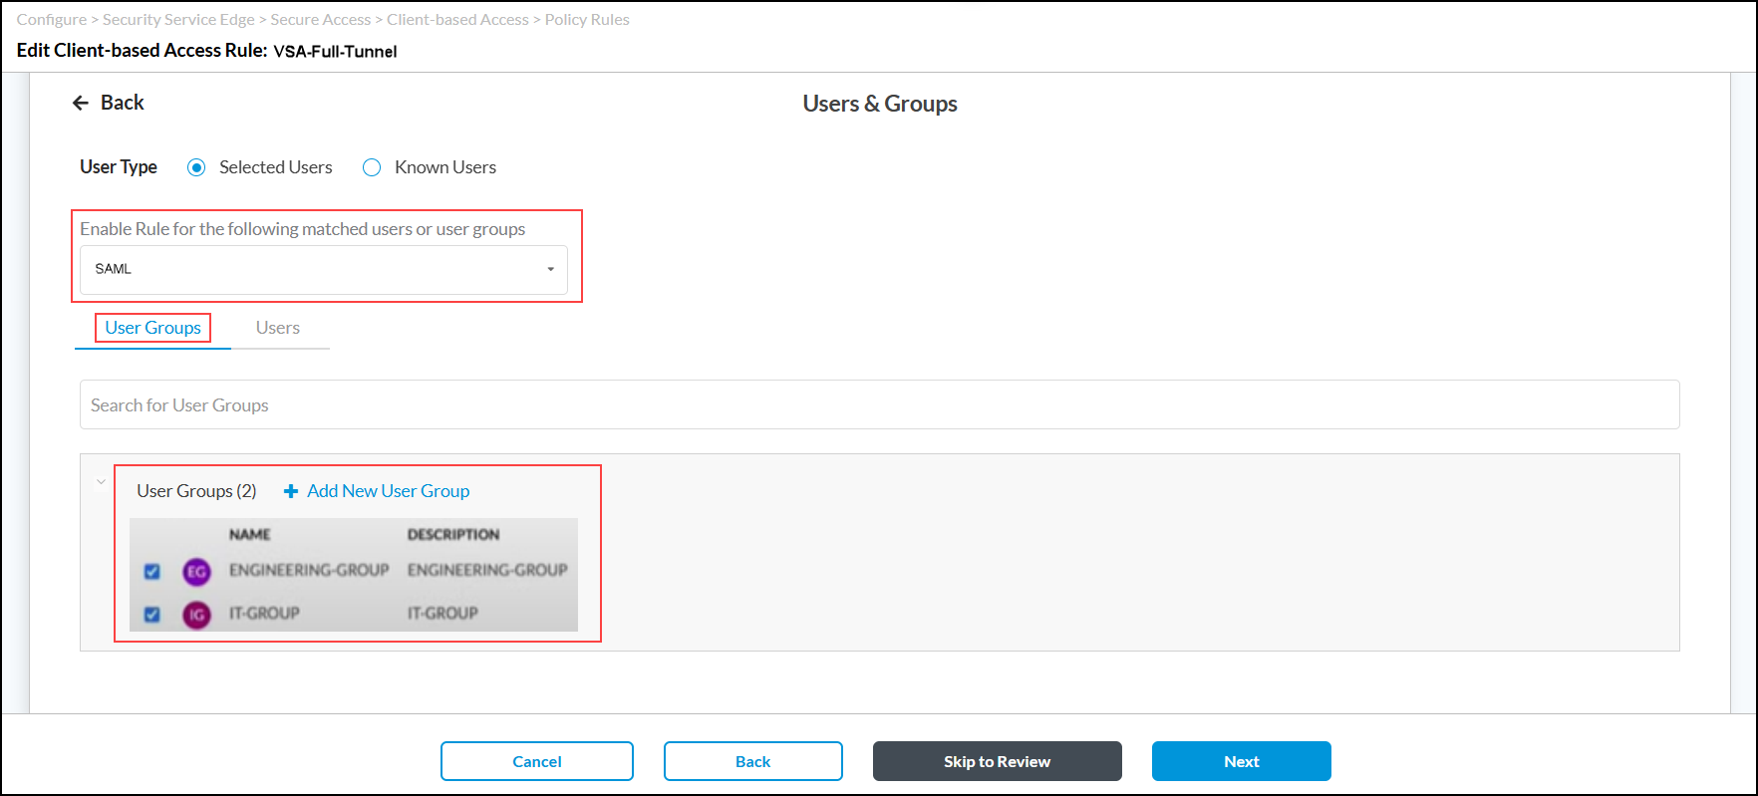
Task: Click ENGINEERING-GROUP in the name column
Action: pyautogui.click(x=309, y=570)
